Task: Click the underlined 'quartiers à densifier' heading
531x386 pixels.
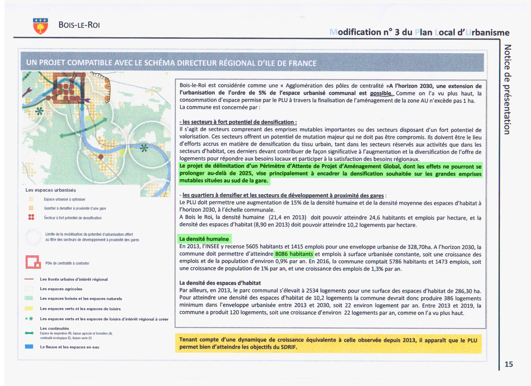Action: [283, 195]
